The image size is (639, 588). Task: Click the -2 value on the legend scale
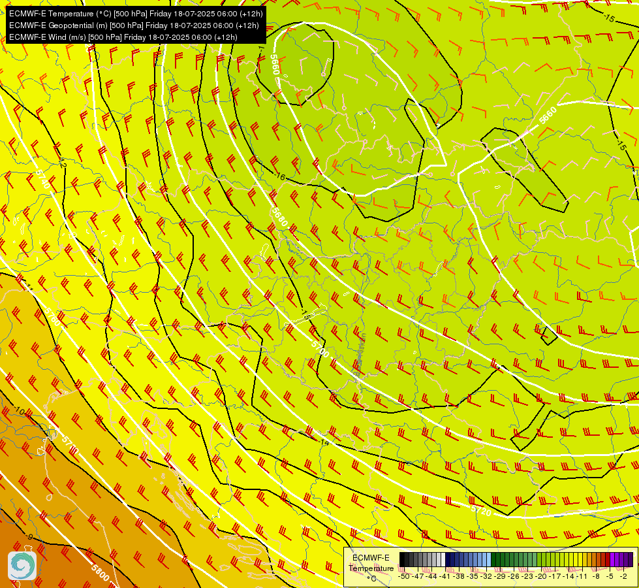[623, 576]
